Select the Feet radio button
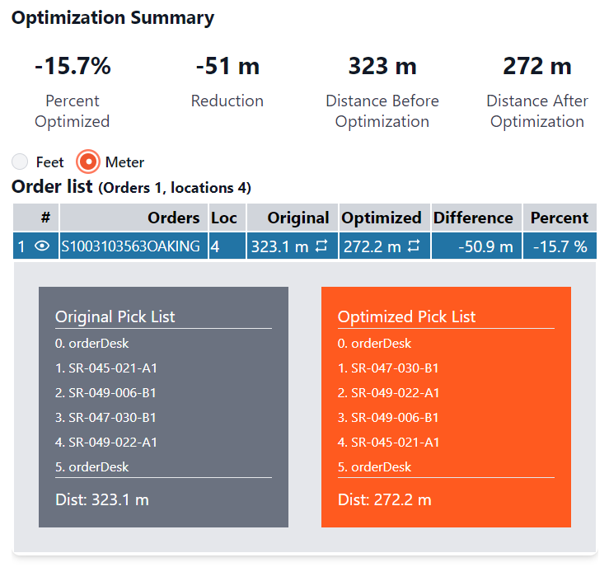Screen dimensions: 609x567 (21, 162)
